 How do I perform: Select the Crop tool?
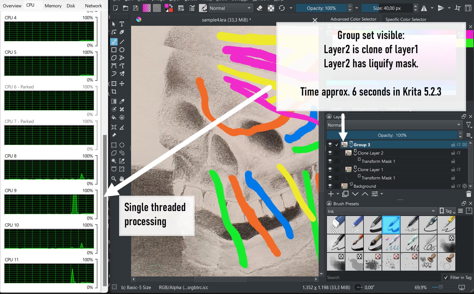pyautogui.click(x=114, y=92)
